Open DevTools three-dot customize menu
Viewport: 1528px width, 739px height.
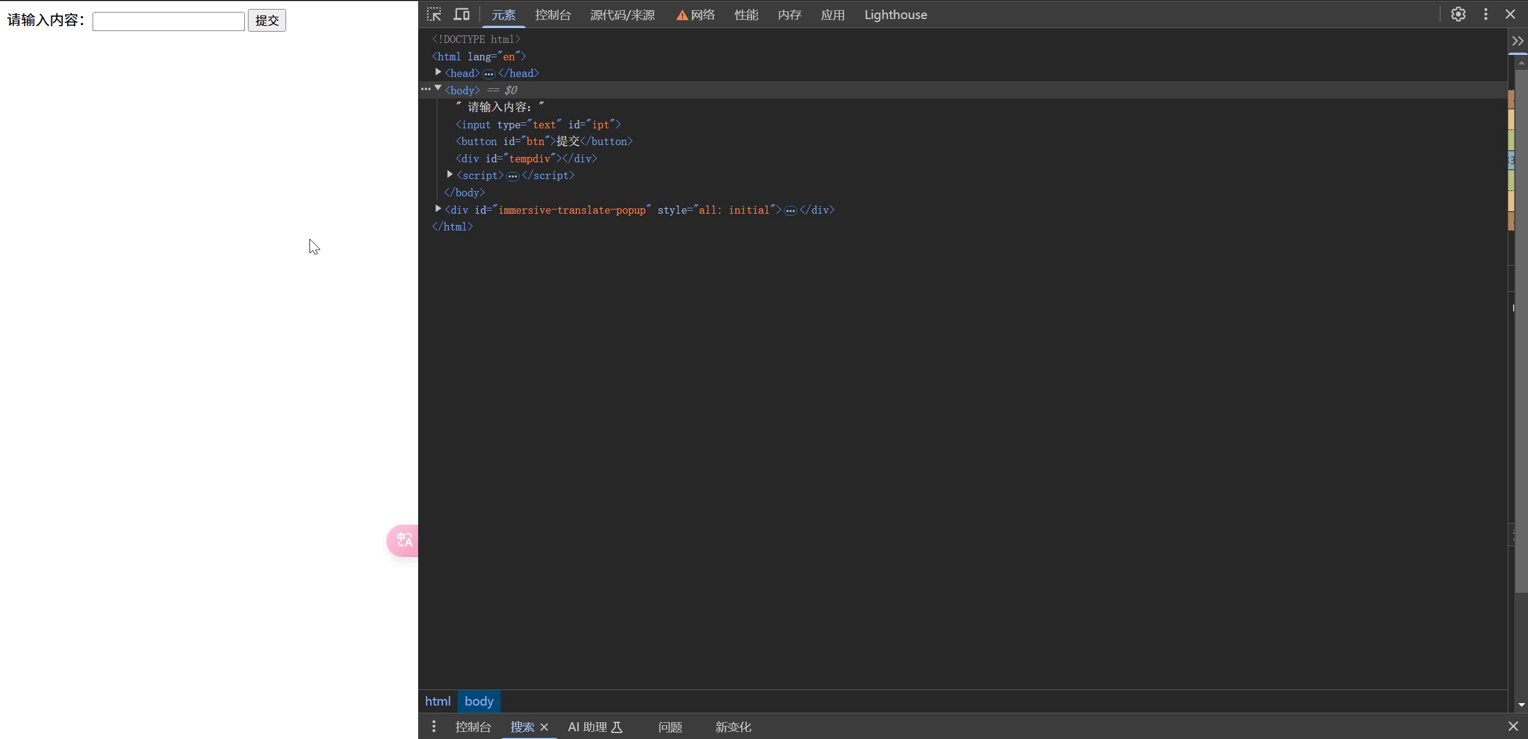(1486, 14)
